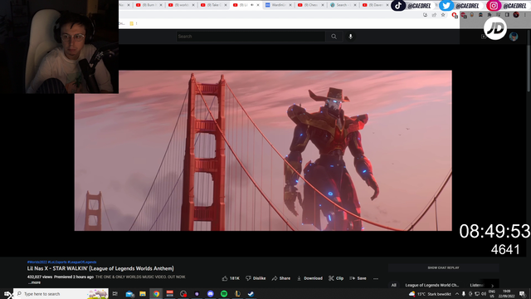The image size is (531, 299).
Task: Click into the YouTube Search field
Action: click(x=251, y=37)
